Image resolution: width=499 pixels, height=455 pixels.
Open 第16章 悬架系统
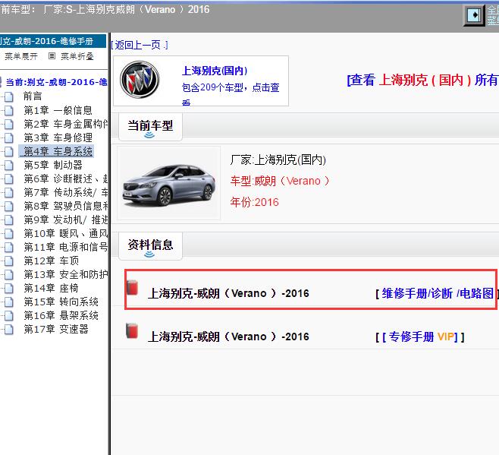[61, 315]
